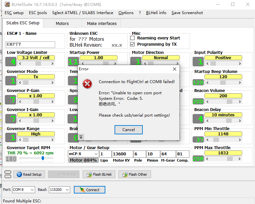Click the Beacon Delay 10 minutes value

[x=223, y=115]
